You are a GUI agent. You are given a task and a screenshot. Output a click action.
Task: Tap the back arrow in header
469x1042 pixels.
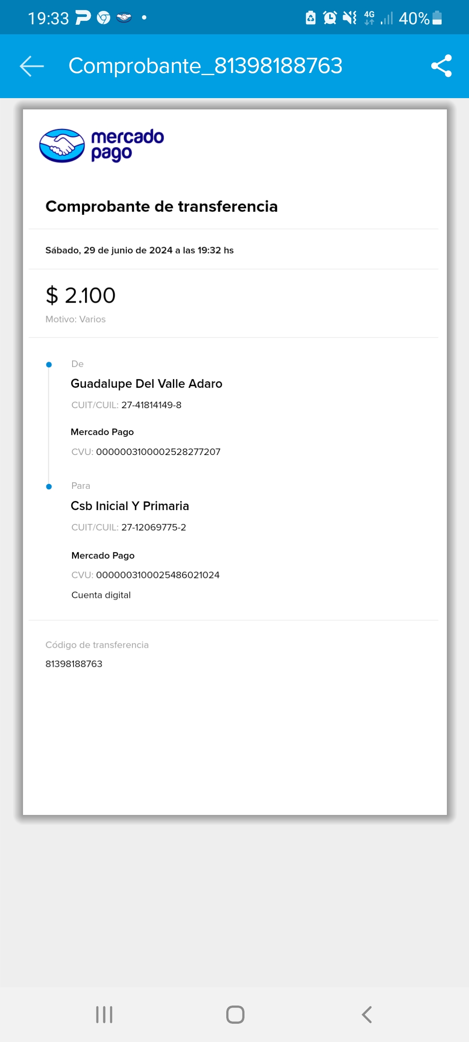click(x=32, y=66)
